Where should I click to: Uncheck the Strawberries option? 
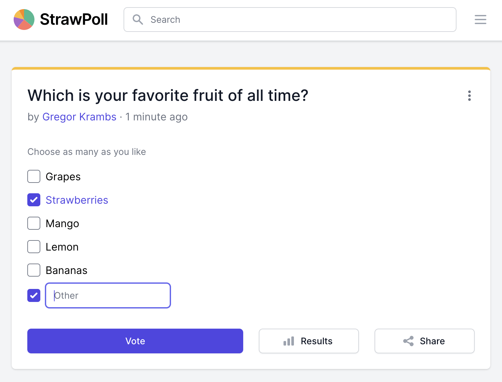pos(33,200)
